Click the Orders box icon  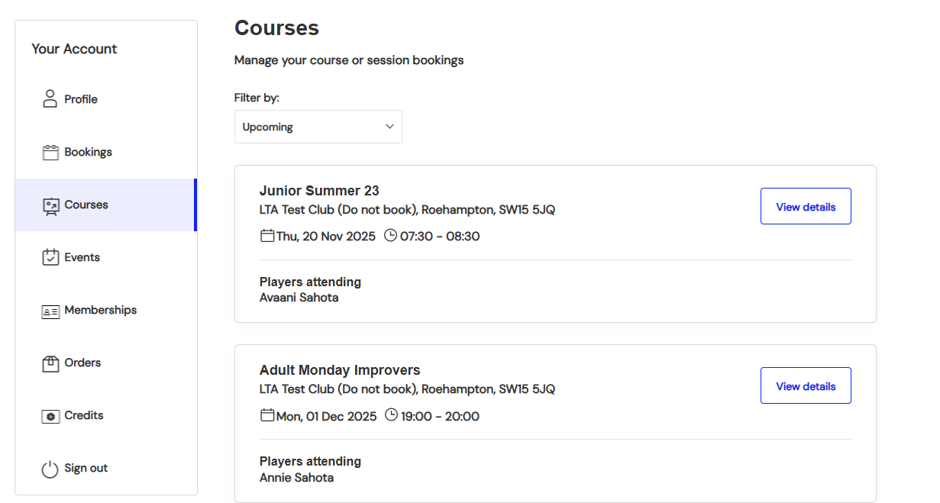click(x=50, y=363)
